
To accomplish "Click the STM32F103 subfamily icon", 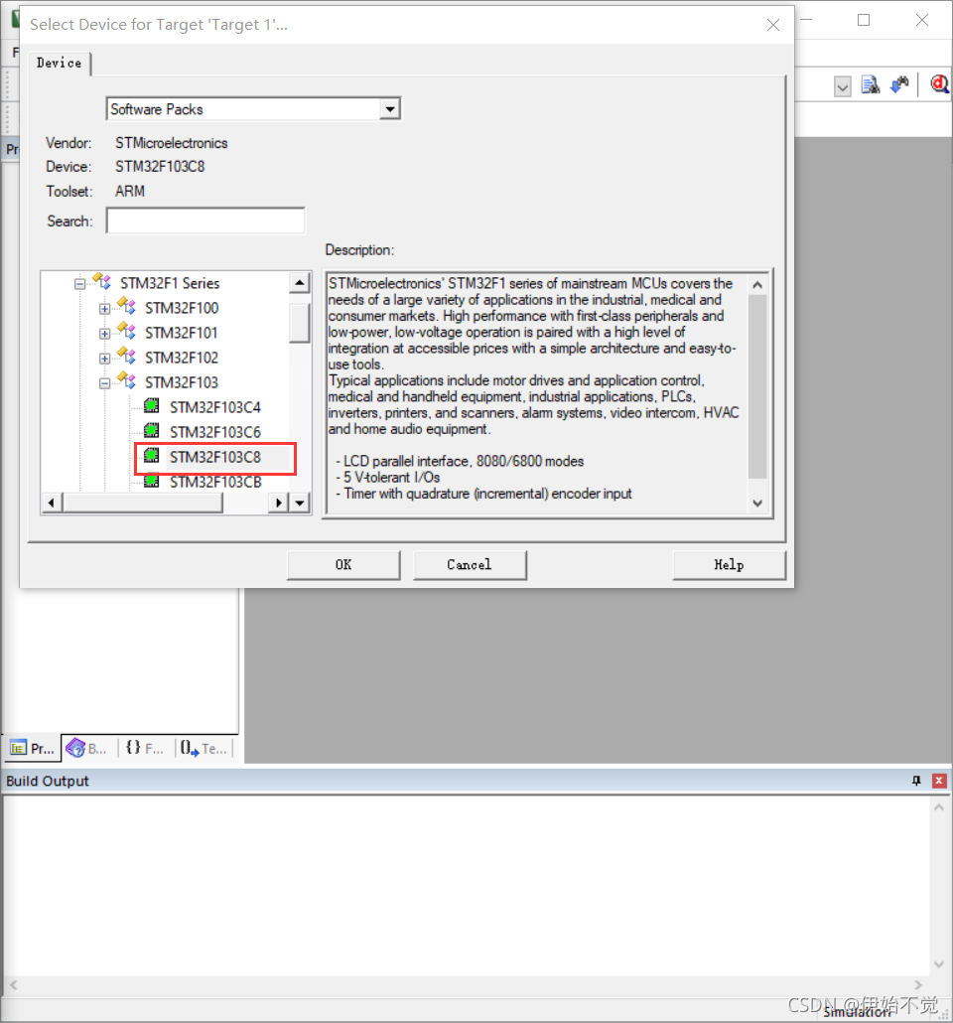I will pyautogui.click(x=127, y=381).
